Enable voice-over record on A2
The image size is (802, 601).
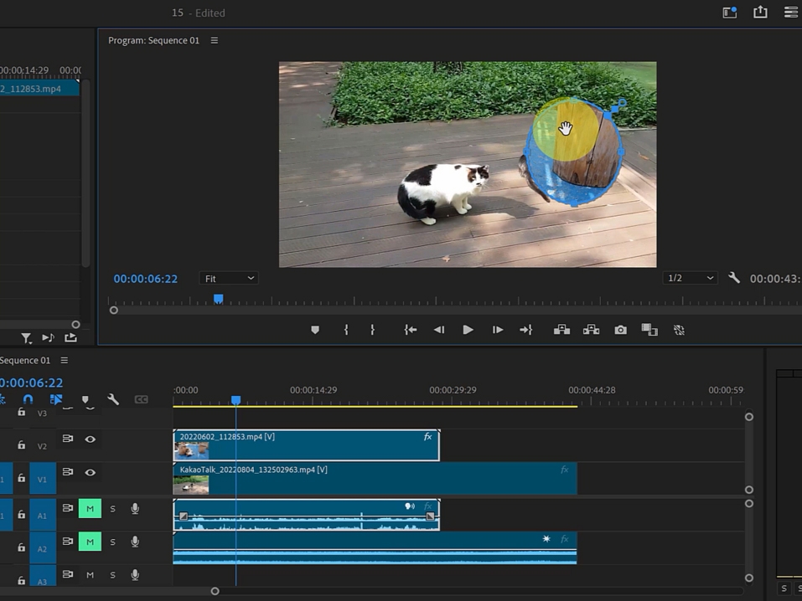[135, 542]
